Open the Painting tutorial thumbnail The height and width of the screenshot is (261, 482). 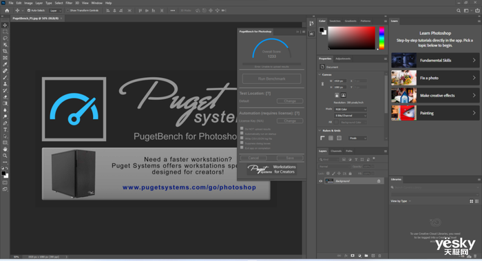pos(404,113)
